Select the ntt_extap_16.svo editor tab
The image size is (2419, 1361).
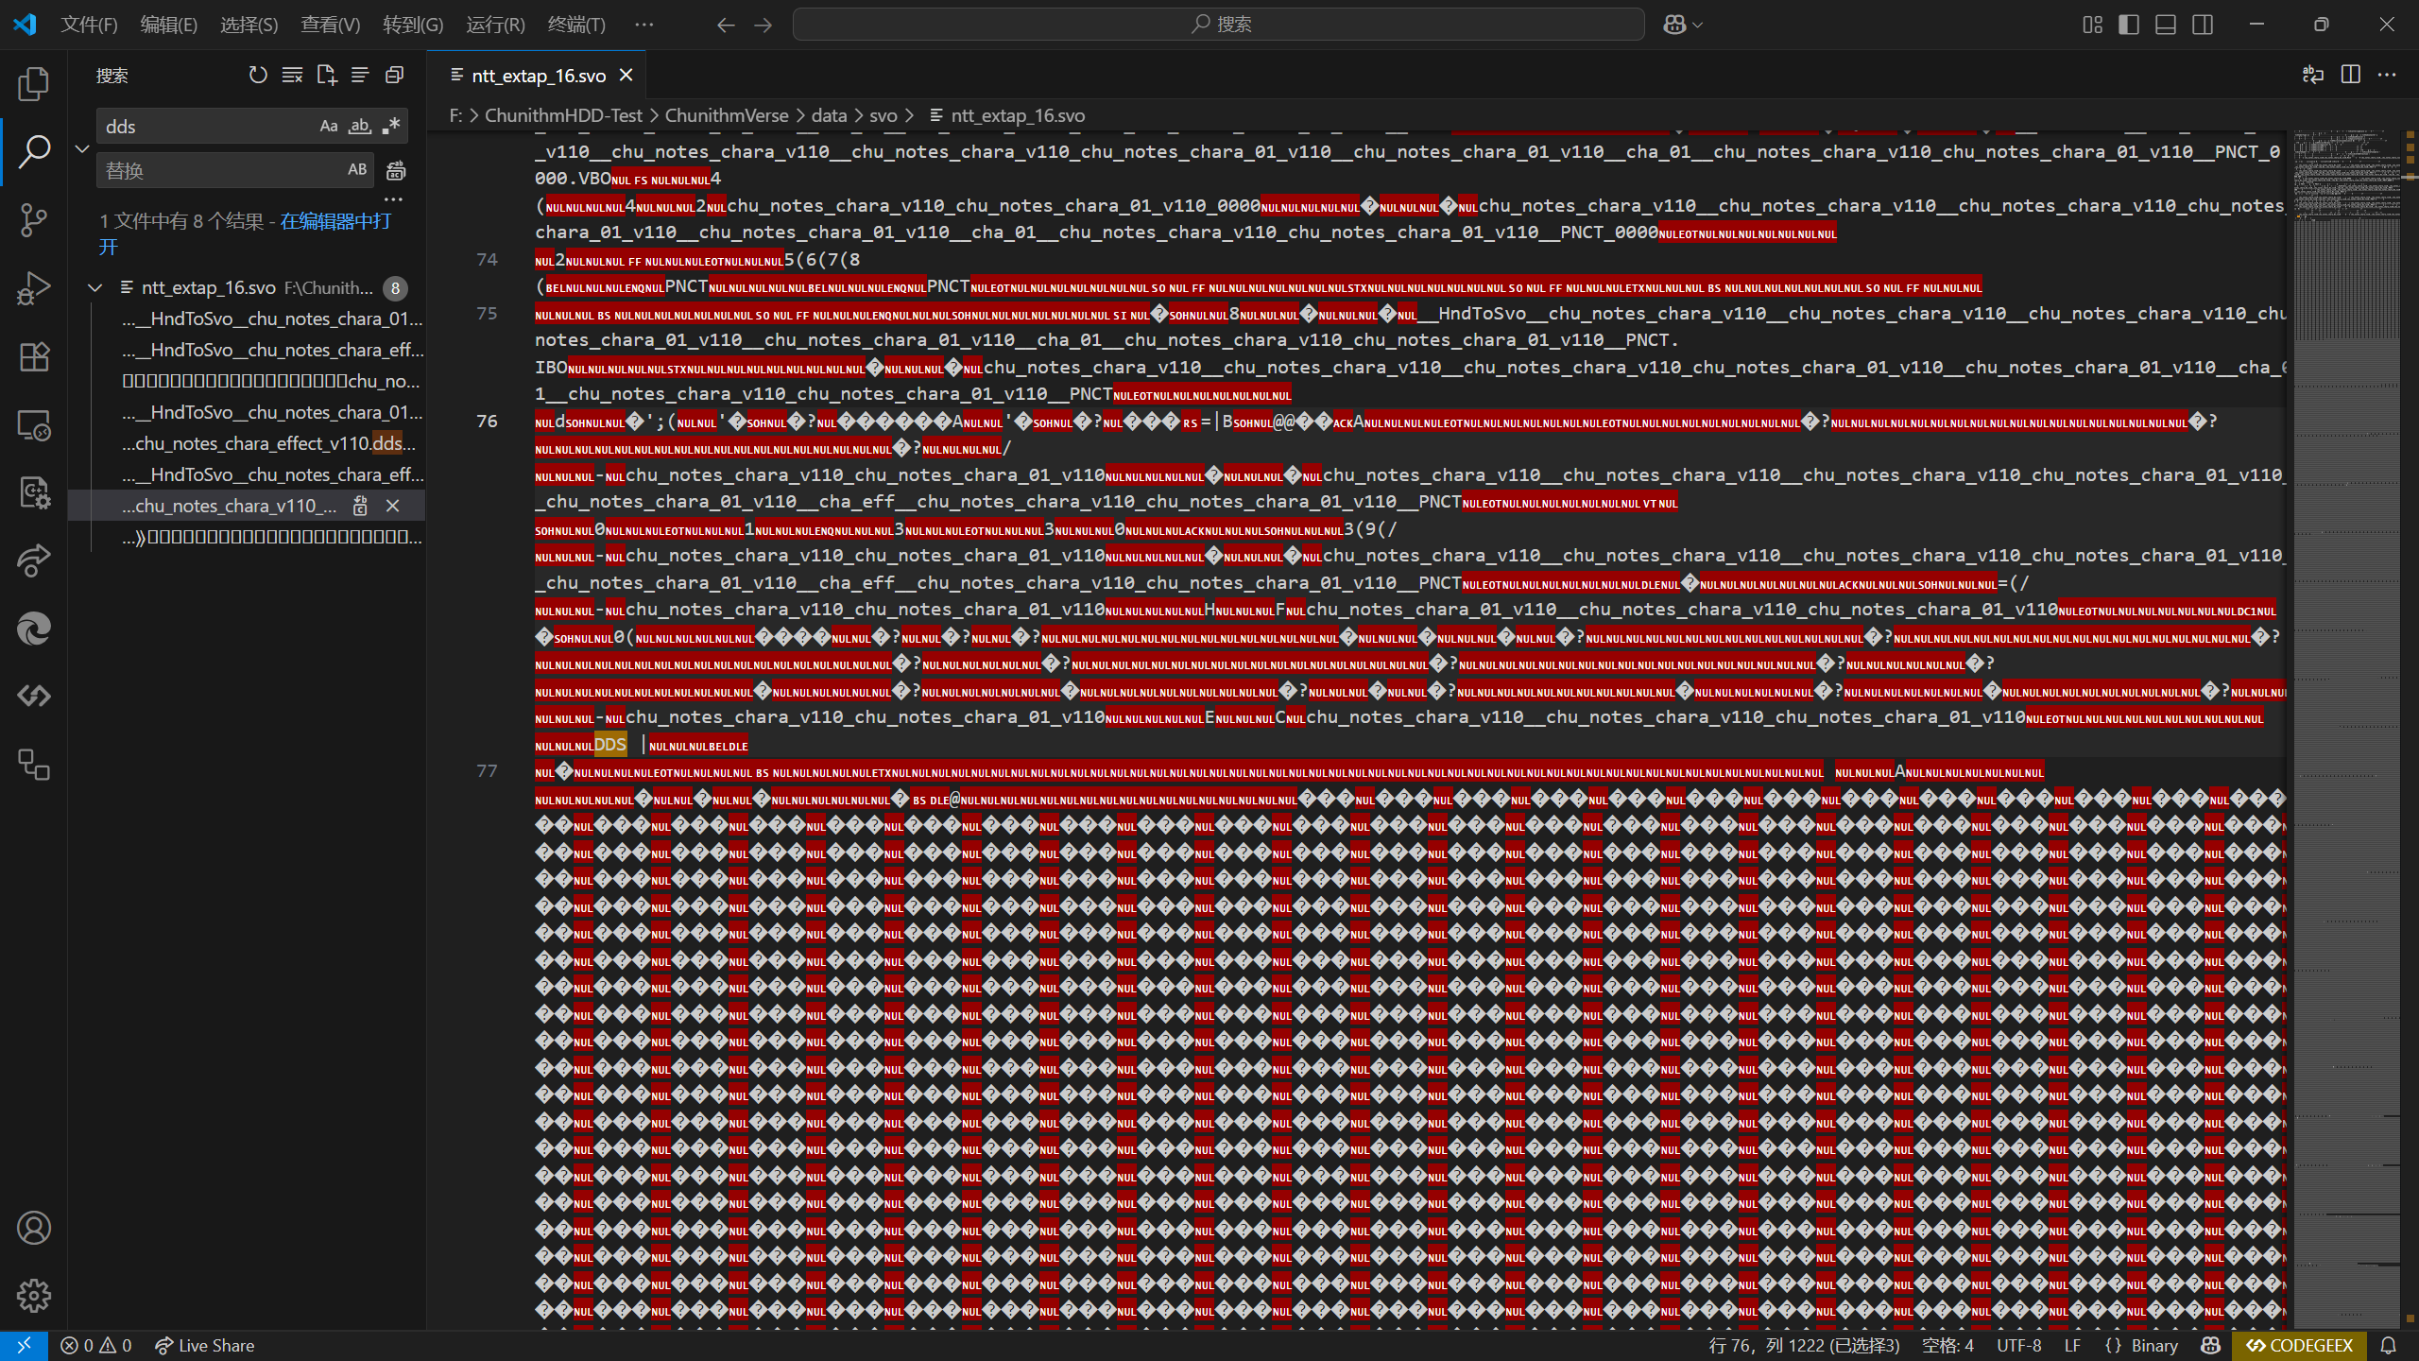click(x=538, y=76)
